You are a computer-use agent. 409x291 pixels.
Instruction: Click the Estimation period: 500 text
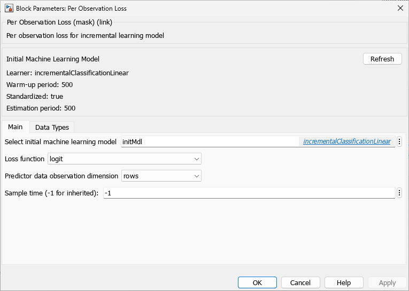(41, 108)
